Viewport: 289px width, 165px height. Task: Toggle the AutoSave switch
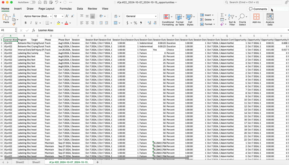[x=32, y=3]
